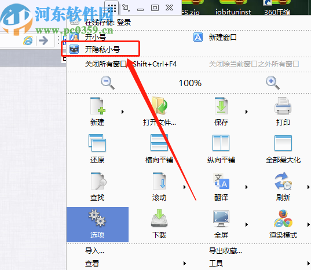Click the zoom out magnifier icon
The height and width of the screenshot is (270, 311).
click(108, 83)
